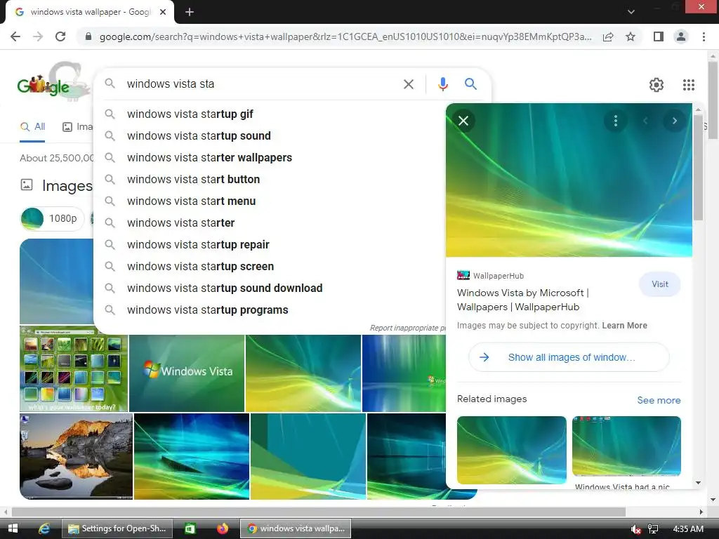Reload the current page
Image resolution: width=719 pixels, height=539 pixels.
tap(60, 36)
